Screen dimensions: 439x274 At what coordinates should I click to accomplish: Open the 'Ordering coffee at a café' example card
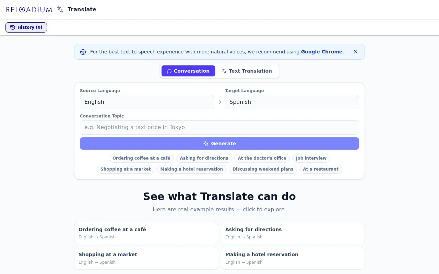[146, 233]
